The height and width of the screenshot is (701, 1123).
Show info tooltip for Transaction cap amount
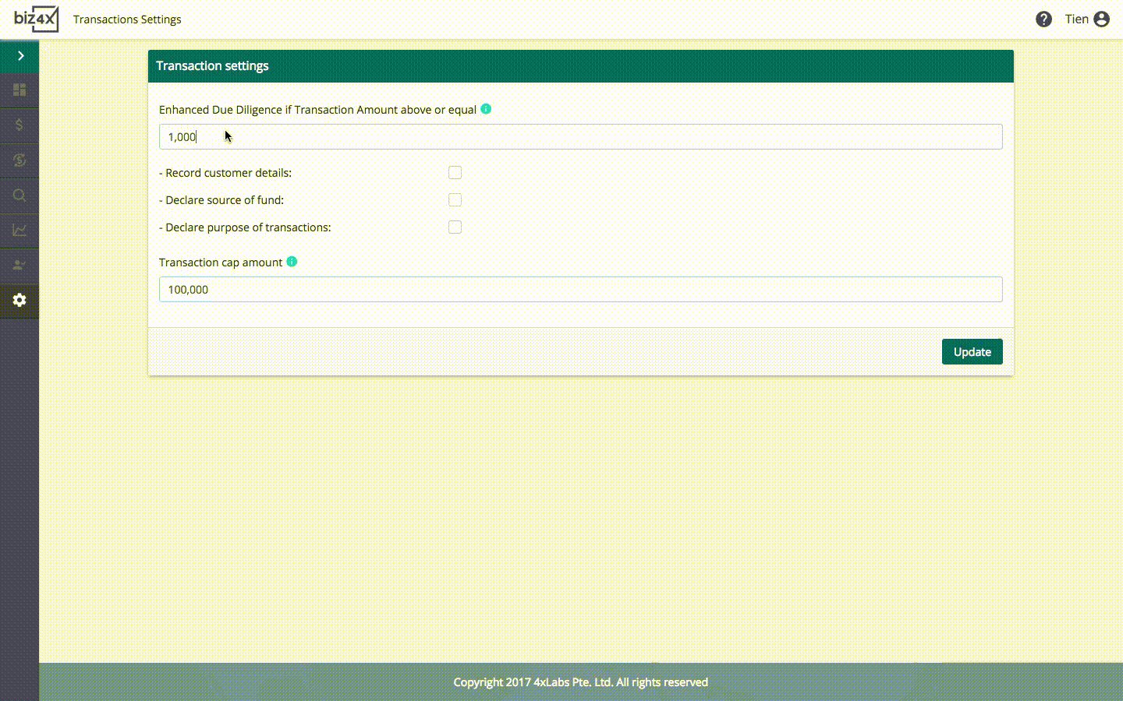(292, 262)
